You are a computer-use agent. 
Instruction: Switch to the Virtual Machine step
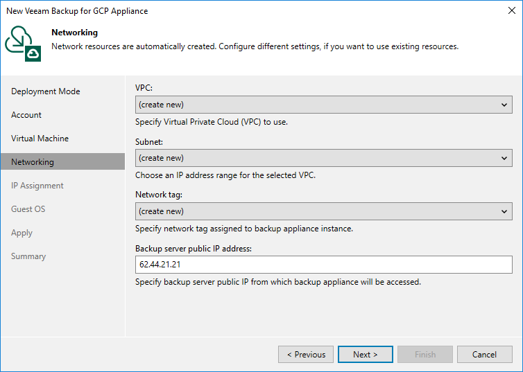click(40, 139)
